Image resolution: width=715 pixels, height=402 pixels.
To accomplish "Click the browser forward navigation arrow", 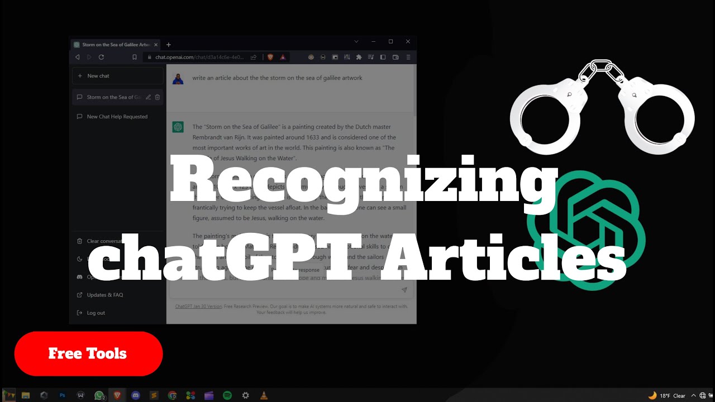I will pos(89,57).
